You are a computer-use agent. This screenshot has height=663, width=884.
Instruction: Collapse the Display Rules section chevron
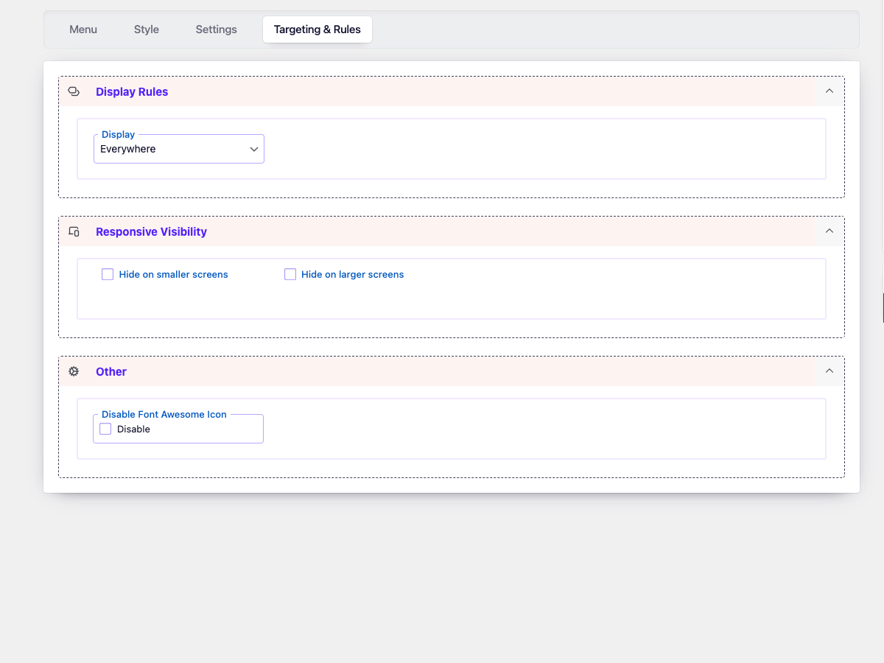click(x=829, y=91)
